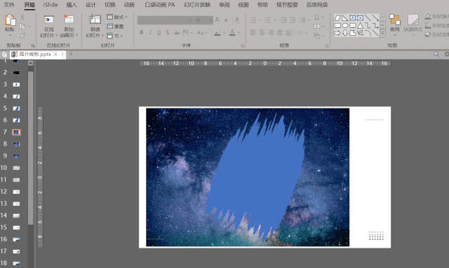This screenshot has width=449, height=268.
Task: Select Justify alignment button
Action: coord(280,33)
